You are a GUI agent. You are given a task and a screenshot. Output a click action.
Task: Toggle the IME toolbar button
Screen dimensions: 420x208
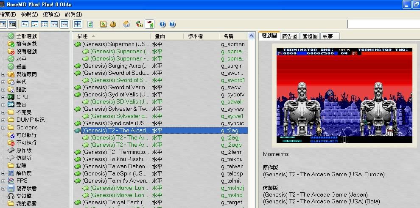coord(149,24)
